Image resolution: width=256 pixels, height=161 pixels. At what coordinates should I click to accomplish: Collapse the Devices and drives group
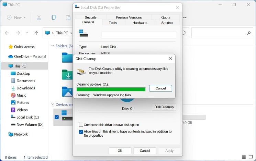[53, 104]
